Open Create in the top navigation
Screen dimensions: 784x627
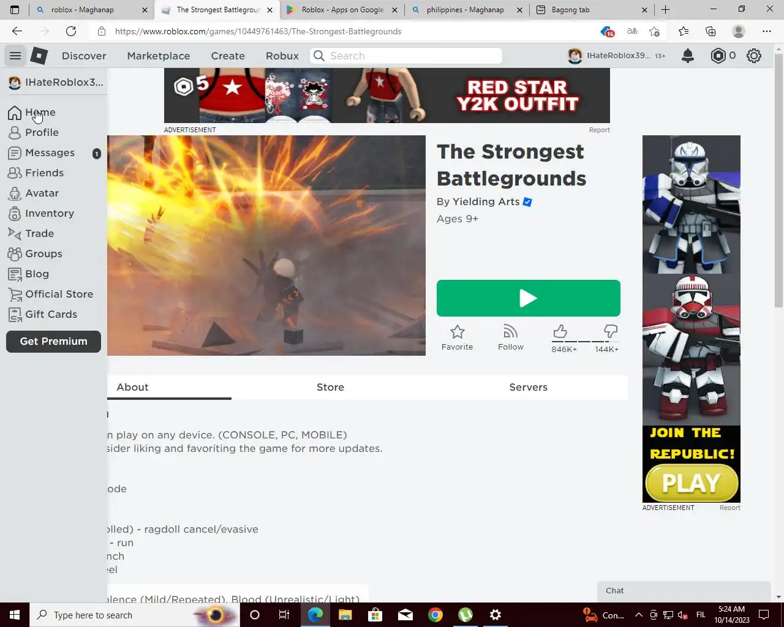pyautogui.click(x=228, y=56)
